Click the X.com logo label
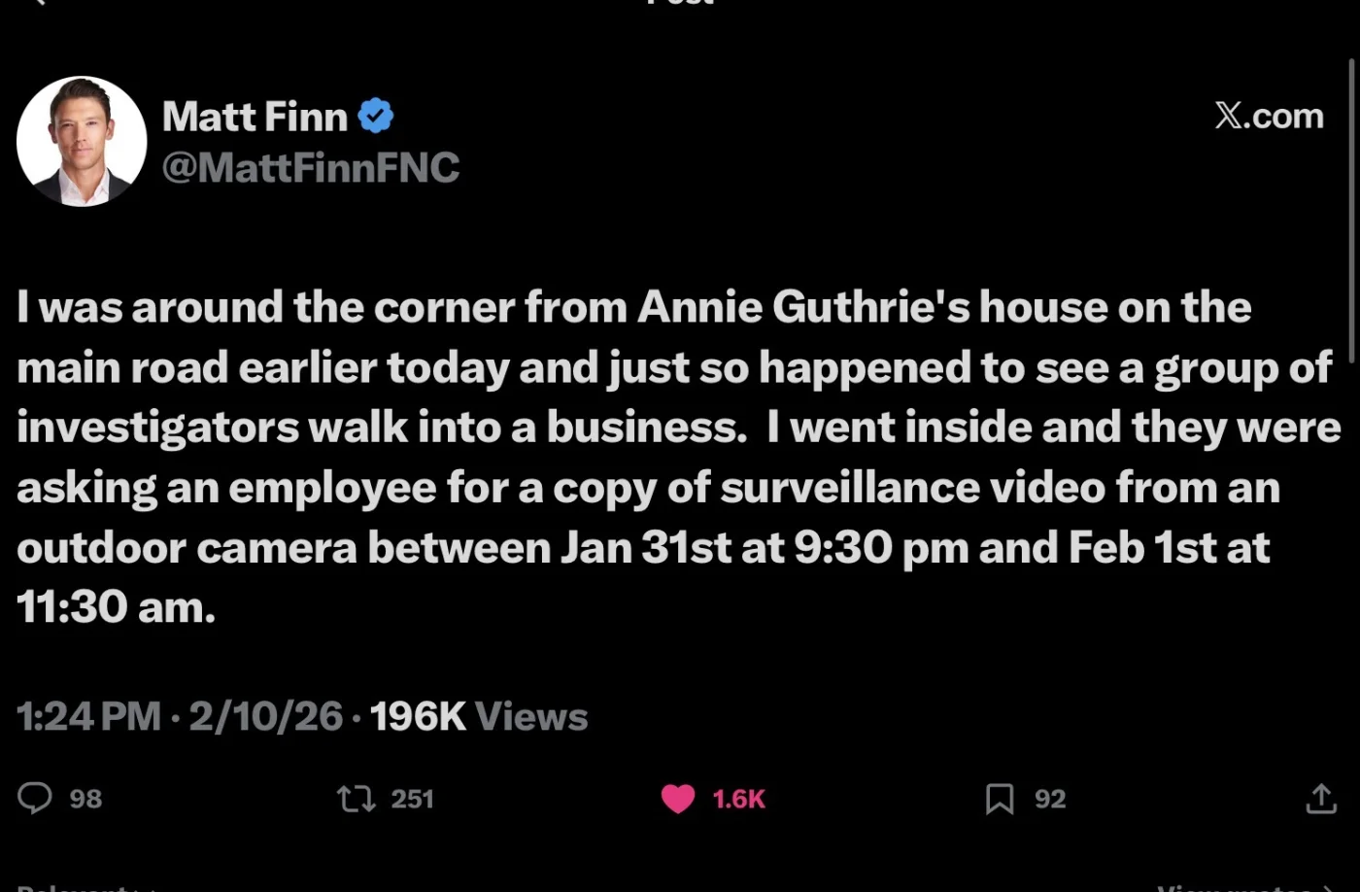 coord(1269,116)
